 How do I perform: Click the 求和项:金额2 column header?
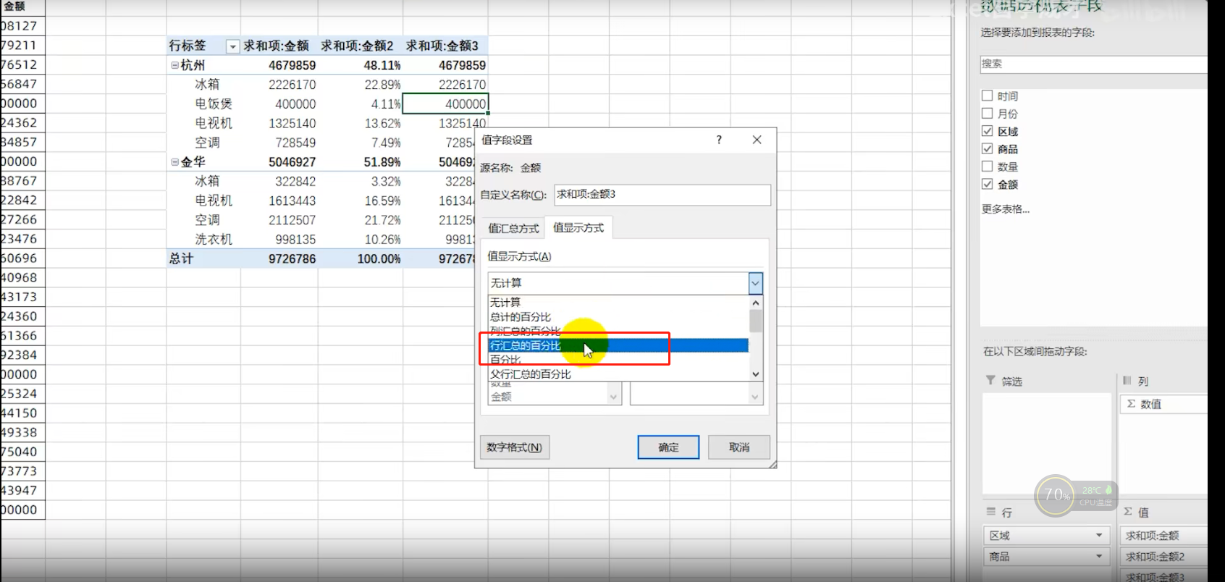[357, 46]
